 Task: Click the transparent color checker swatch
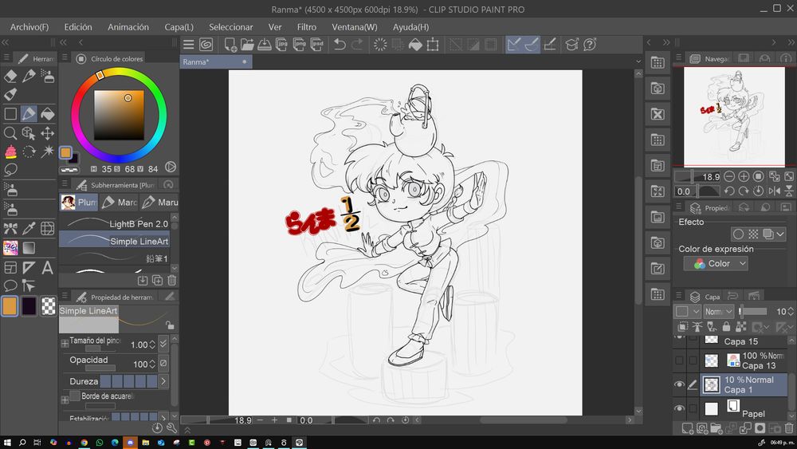coord(48,306)
